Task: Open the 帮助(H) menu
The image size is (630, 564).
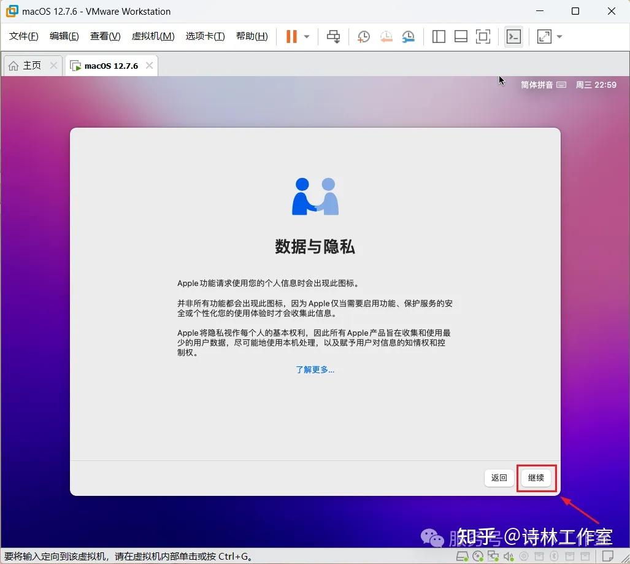Action: point(252,36)
